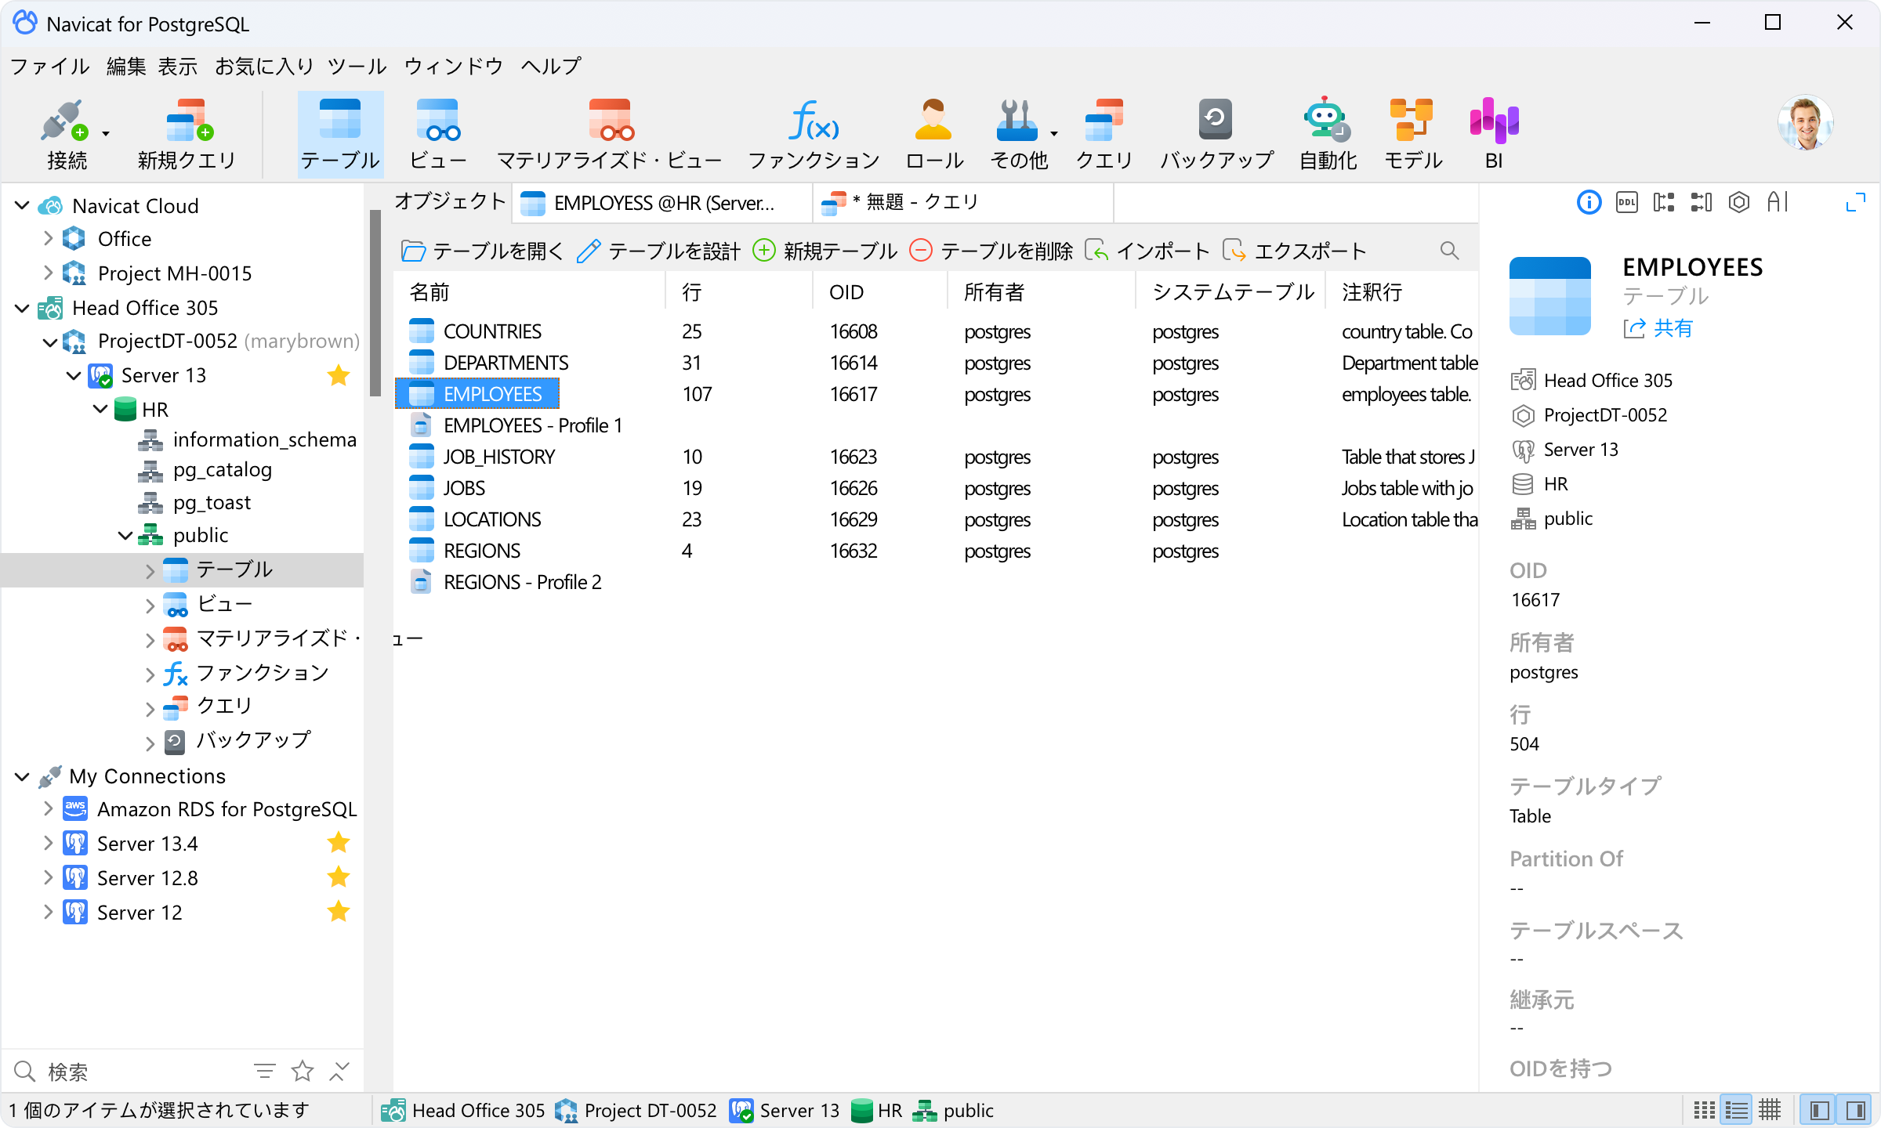Image resolution: width=1881 pixels, height=1128 pixels.
Task: Toggle favorite star for Server 12
Action: coord(339,912)
